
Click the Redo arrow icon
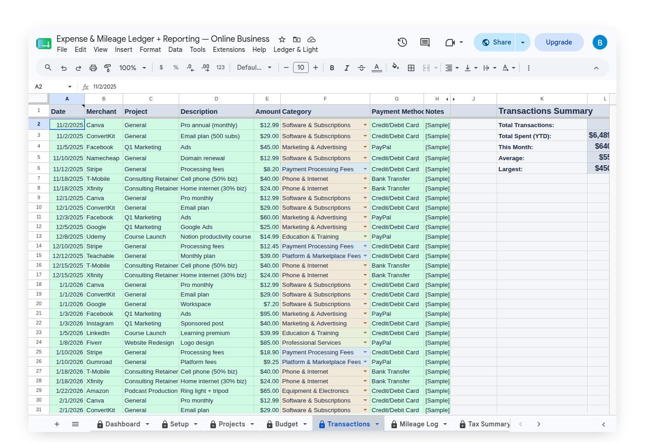point(79,68)
